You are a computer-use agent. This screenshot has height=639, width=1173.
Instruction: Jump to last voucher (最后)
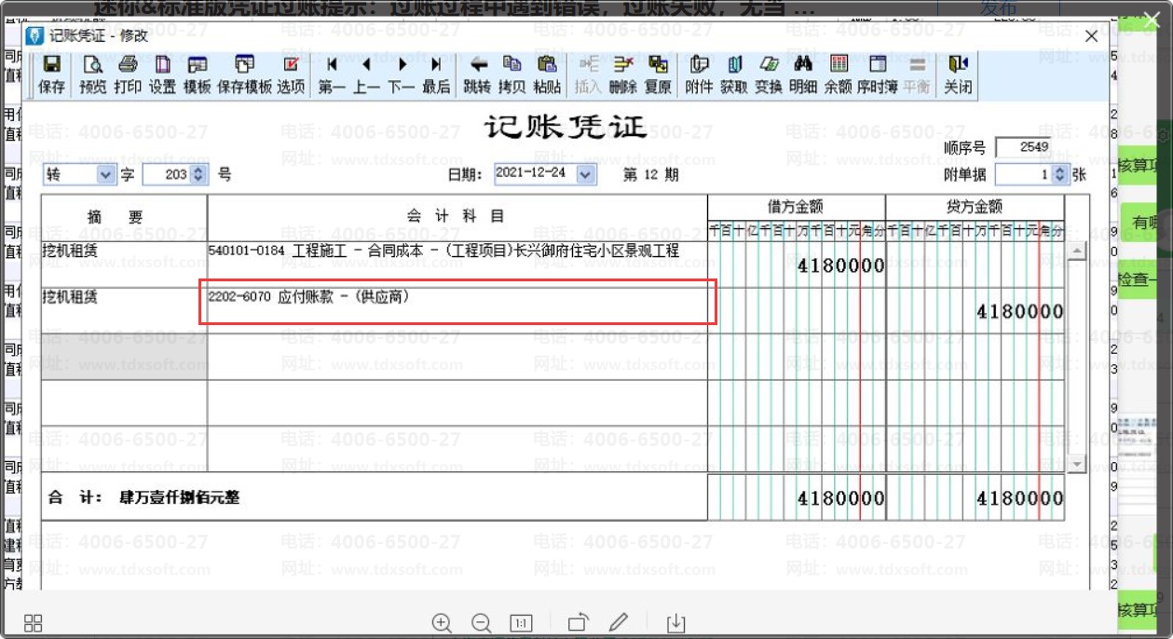tap(436, 75)
